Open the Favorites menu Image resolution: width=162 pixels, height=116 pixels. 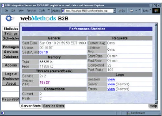point(31,10)
